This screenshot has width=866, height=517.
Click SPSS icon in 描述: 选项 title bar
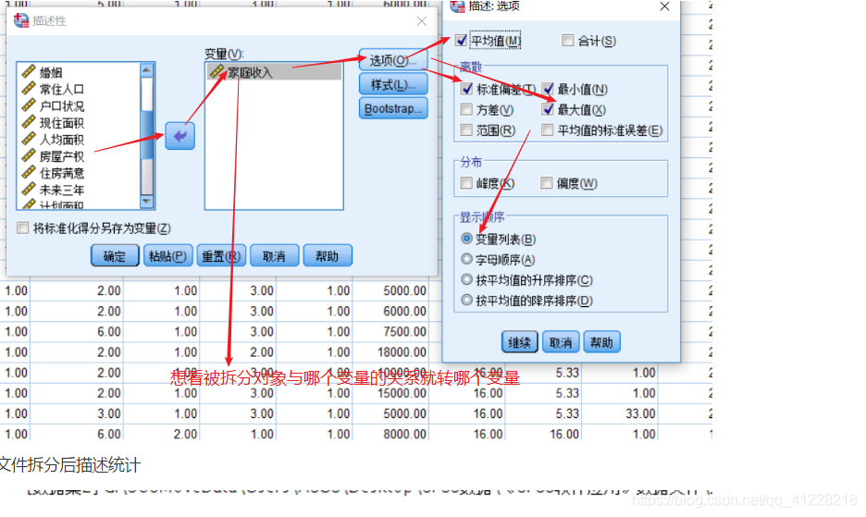[457, 6]
